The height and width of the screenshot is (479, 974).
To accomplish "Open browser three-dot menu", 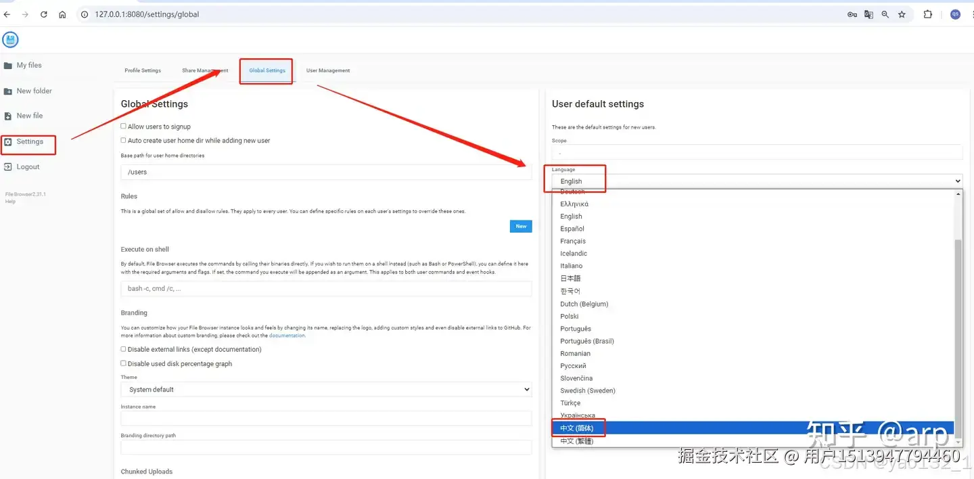I will 971,14.
